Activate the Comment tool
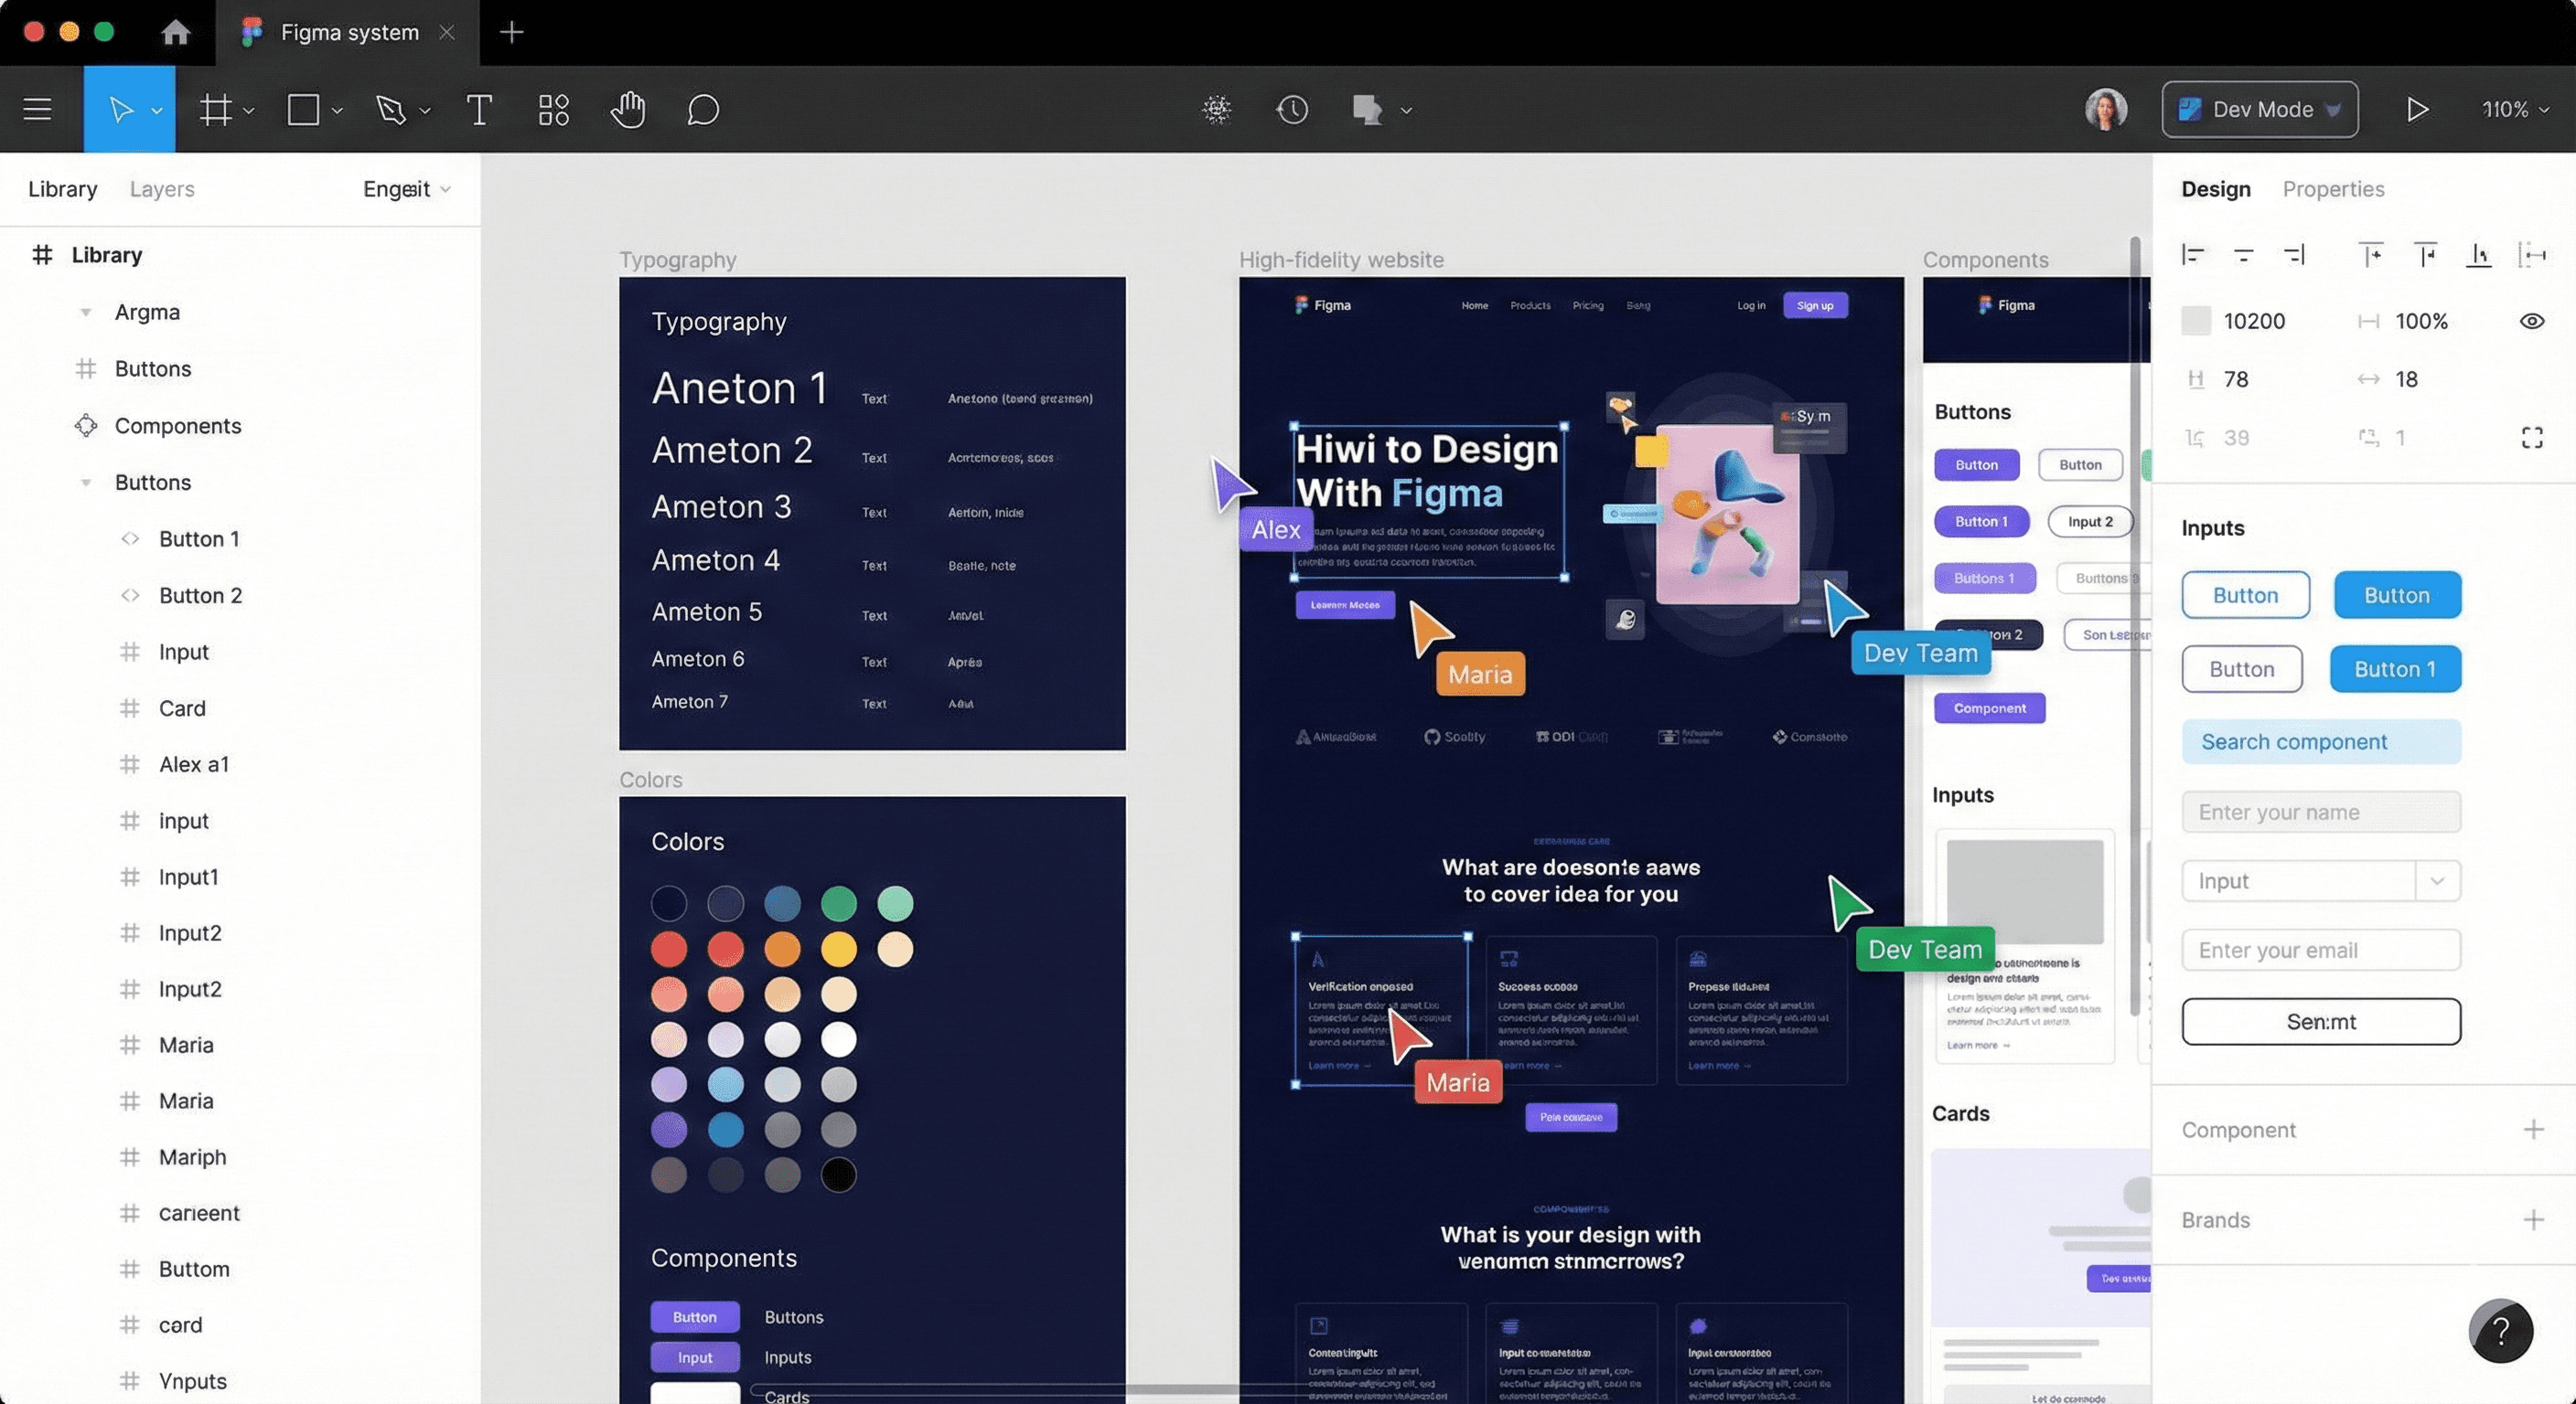The height and width of the screenshot is (1404, 2576). click(703, 109)
